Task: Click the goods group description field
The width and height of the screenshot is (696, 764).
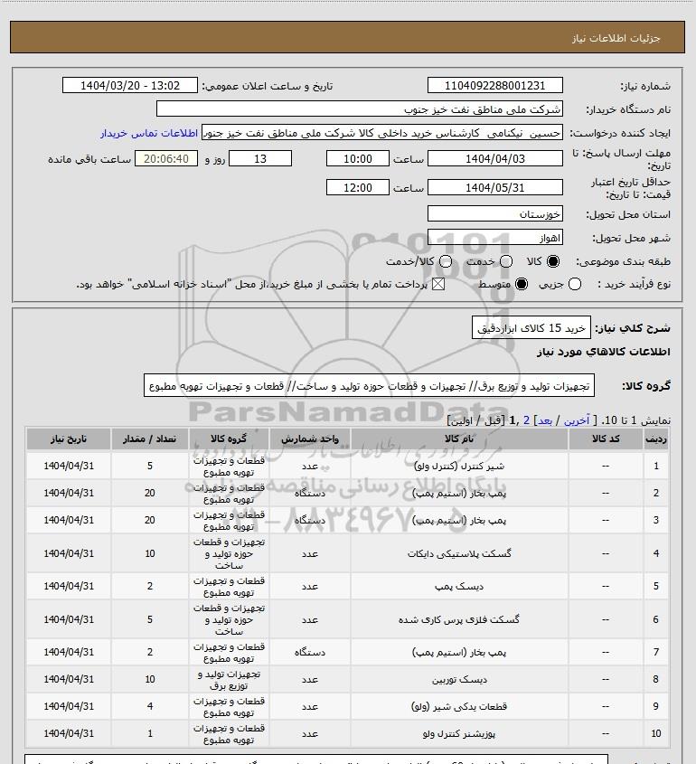Action: [x=369, y=386]
